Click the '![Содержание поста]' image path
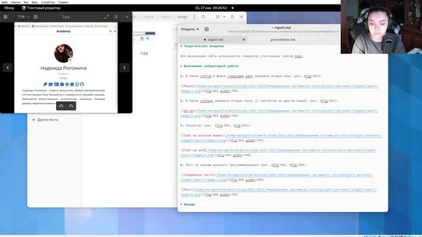The height and width of the screenshot is (237, 422). (276, 177)
